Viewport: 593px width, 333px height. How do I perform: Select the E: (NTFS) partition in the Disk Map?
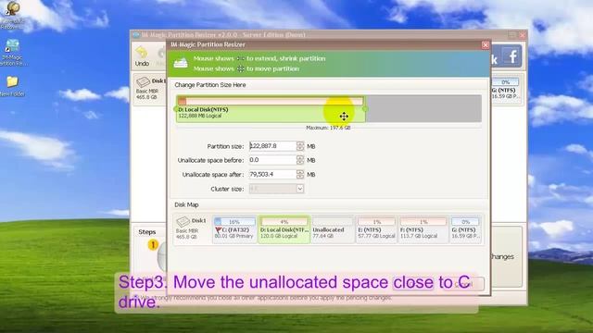click(x=376, y=229)
